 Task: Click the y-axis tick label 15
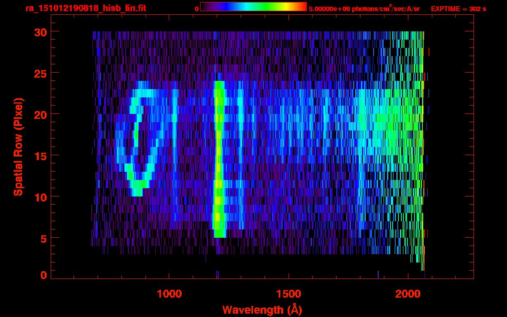click(40, 156)
